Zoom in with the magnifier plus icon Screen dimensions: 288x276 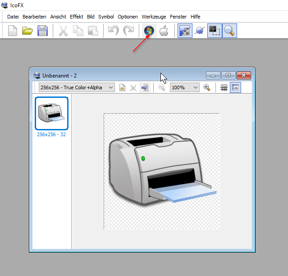point(207,87)
